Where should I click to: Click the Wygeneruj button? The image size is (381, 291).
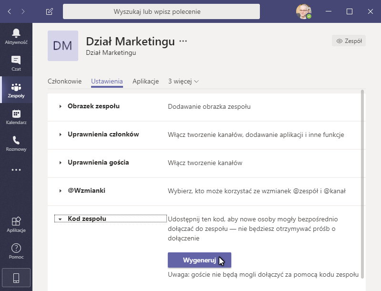tap(199, 260)
